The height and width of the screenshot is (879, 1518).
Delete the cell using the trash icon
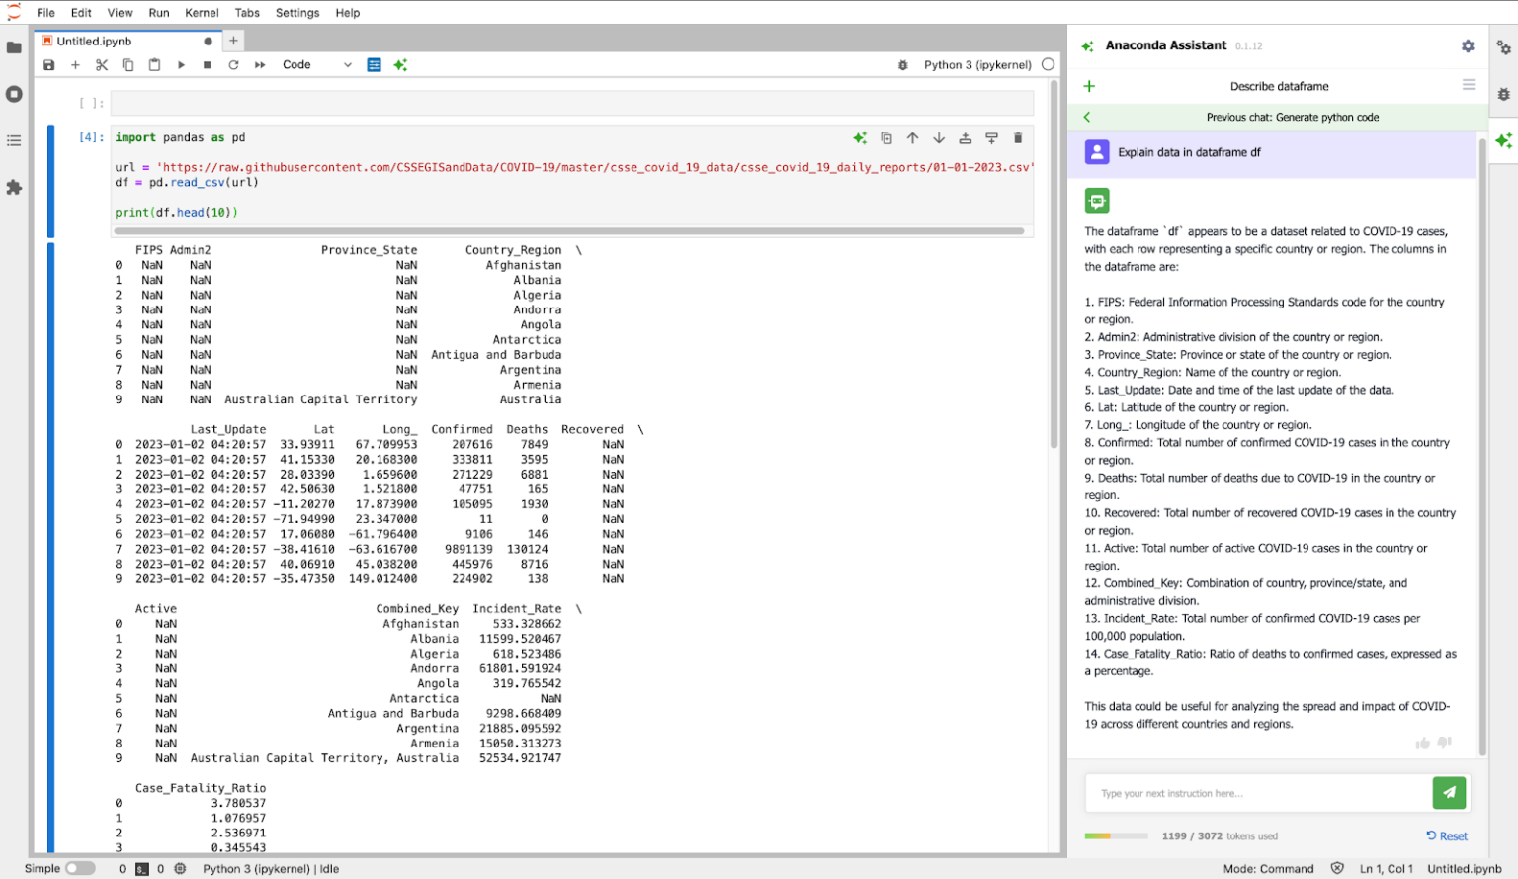pyautogui.click(x=1018, y=137)
